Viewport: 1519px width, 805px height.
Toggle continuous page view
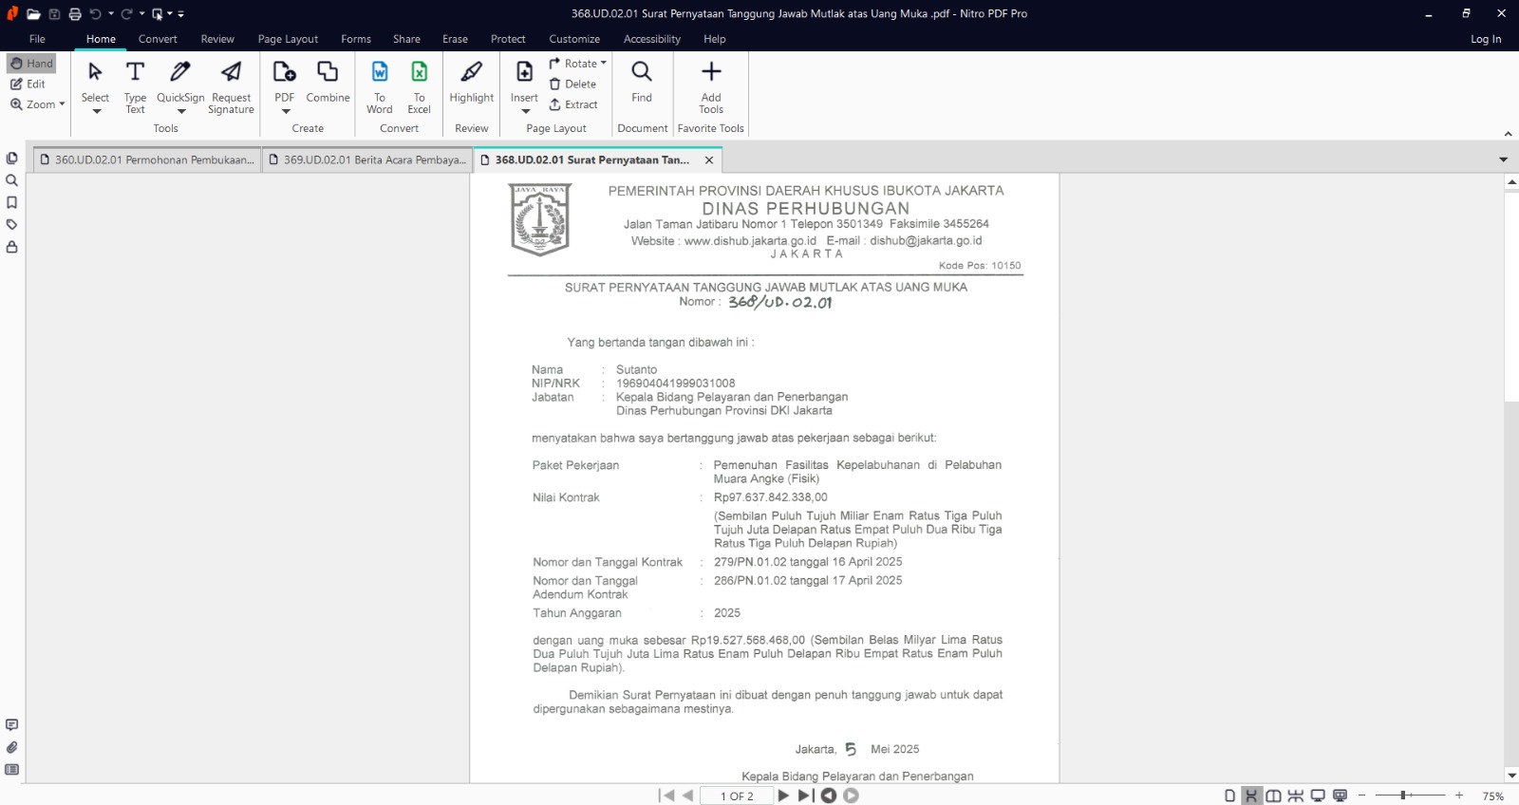click(1251, 796)
